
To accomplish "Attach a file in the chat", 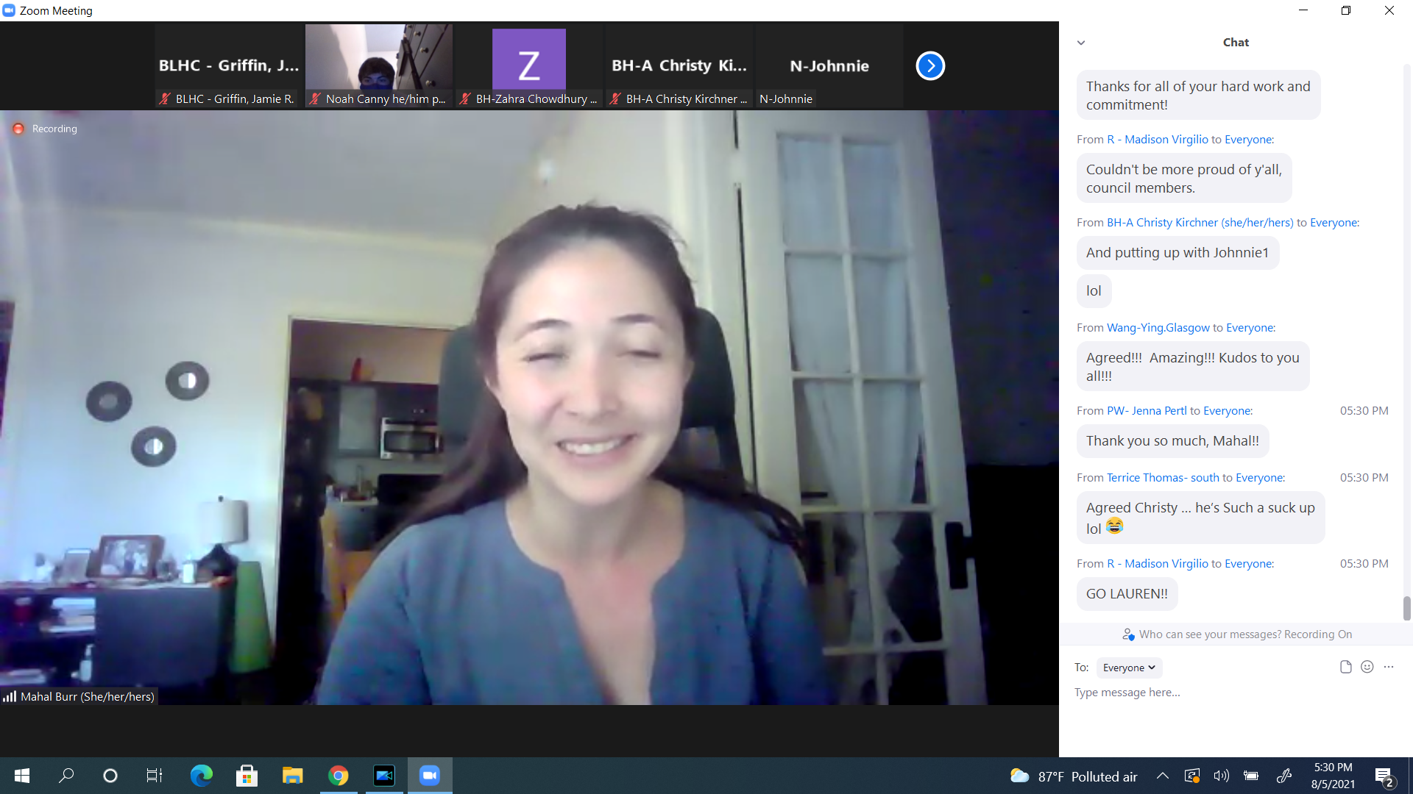I will pyautogui.click(x=1346, y=667).
